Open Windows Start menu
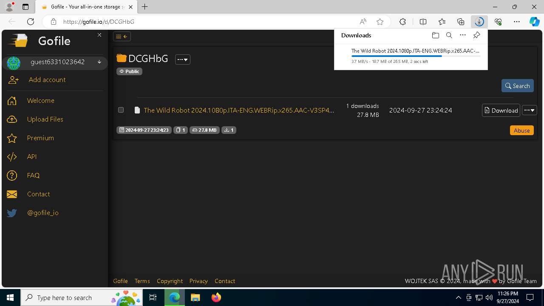 pyautogui.click(x=10, y=297)
